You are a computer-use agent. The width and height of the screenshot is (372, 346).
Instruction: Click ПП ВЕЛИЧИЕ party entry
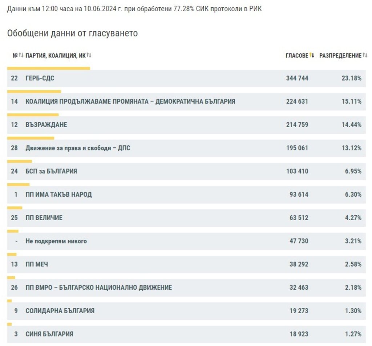coord(44,218)
